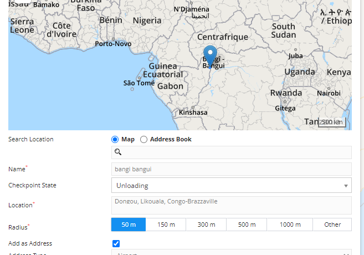Click the Nairobi label on map

pyautogui.click(x=328, y=93)
